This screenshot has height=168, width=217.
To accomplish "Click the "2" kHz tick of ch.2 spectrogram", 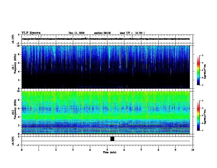I will point(19,125).
